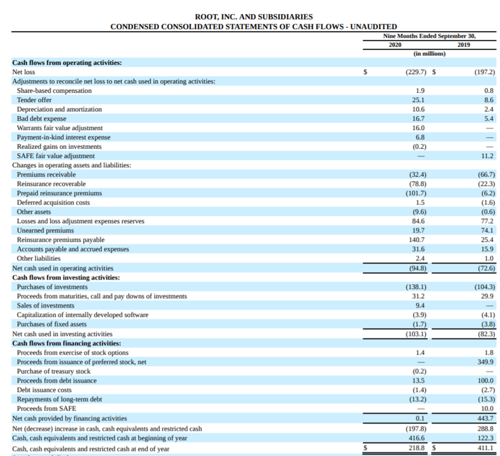Viewport: 500px width, 456px height.
Task: Click the 2020 net loss value (229.7)
Action: tap(416, 72)
